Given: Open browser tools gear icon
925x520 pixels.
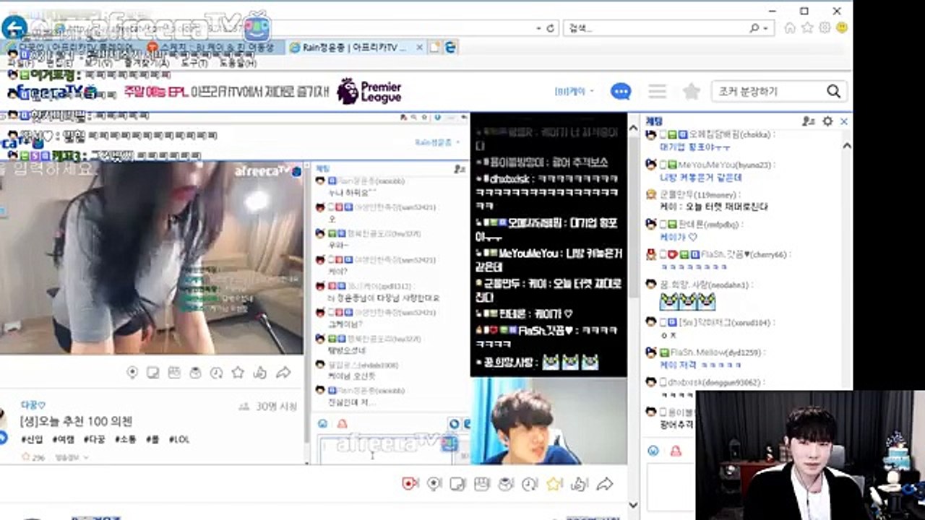Looking at the screenshot, I should click(x=825, y=27).
